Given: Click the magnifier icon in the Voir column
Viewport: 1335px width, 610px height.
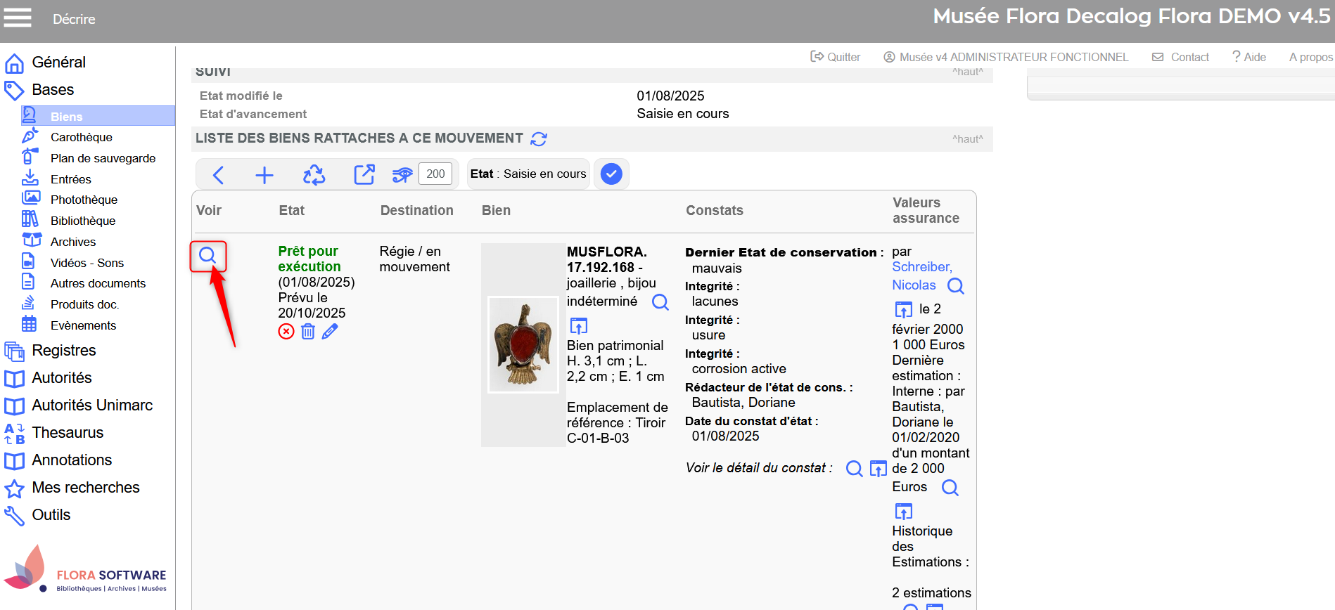Looking at the screenshot, I should tap(207, 255).
